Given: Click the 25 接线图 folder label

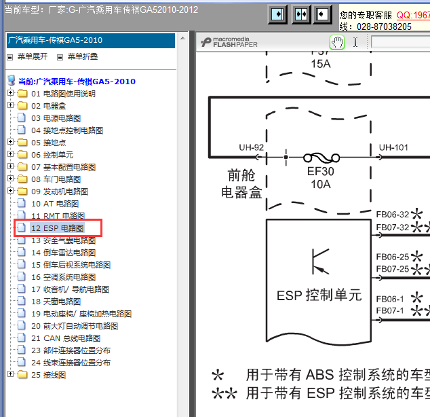Looking at the screenshot, I should click(49, 375).
